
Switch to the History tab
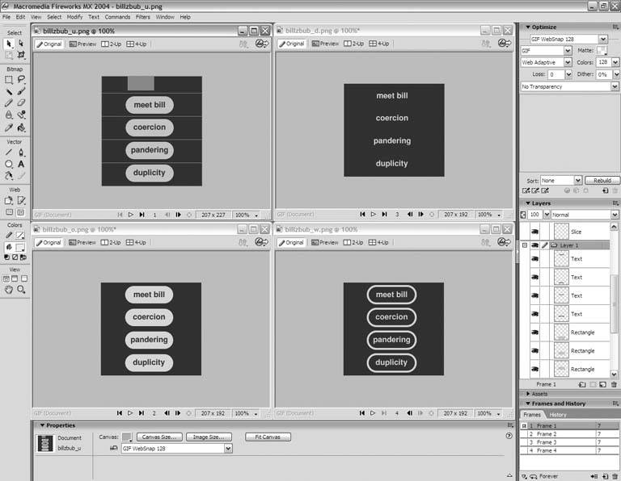(x=558, y=415)
